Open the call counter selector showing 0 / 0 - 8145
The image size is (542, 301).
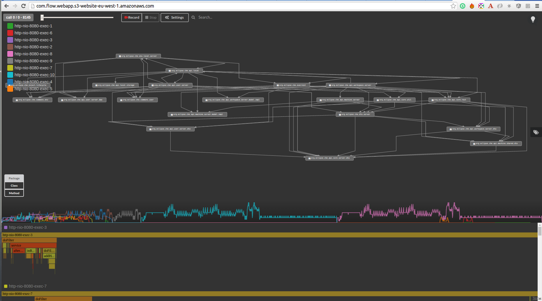point(18,17)
